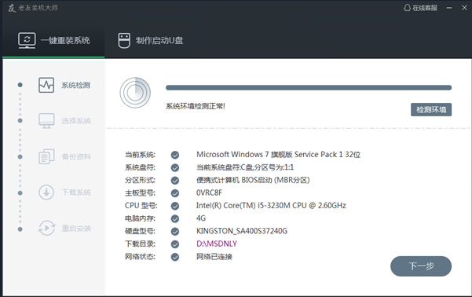Viewport: 472px width, 297px height.
Task: Click the step dot beside 选择系统
Action: click(x=20, y=121)
